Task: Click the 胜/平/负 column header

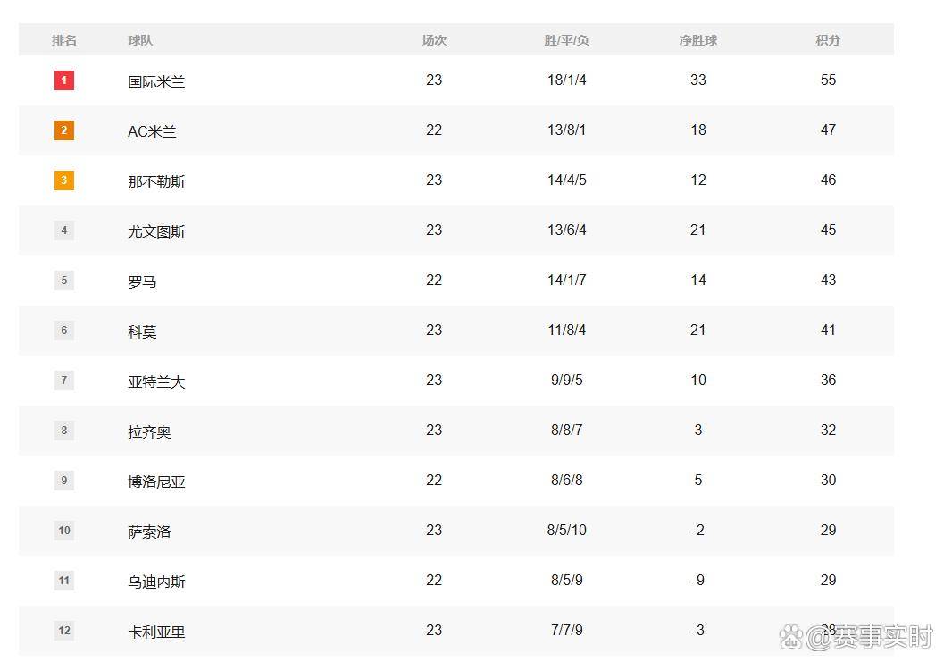Action: [x=566, y=40]
